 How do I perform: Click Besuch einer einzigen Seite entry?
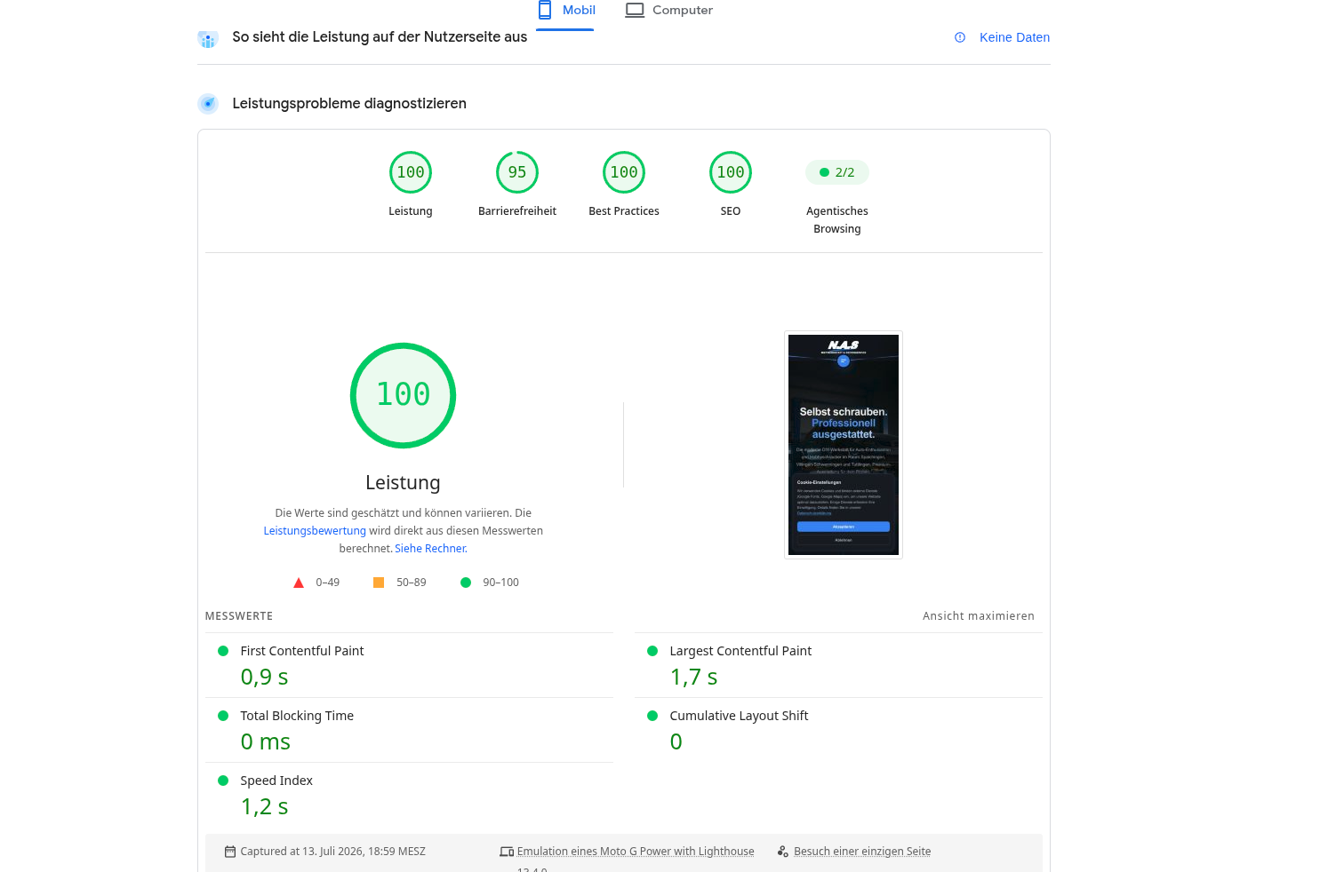tap(862, 852)
